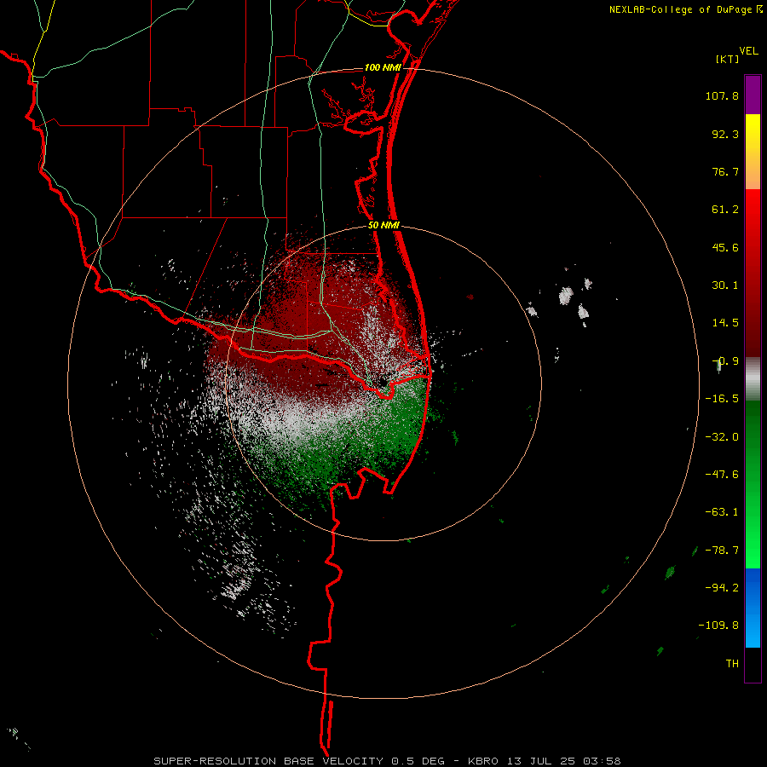The image size is (767, 767).
Task: Click the 50 NMI range ring label
Action: coord(384,226)
